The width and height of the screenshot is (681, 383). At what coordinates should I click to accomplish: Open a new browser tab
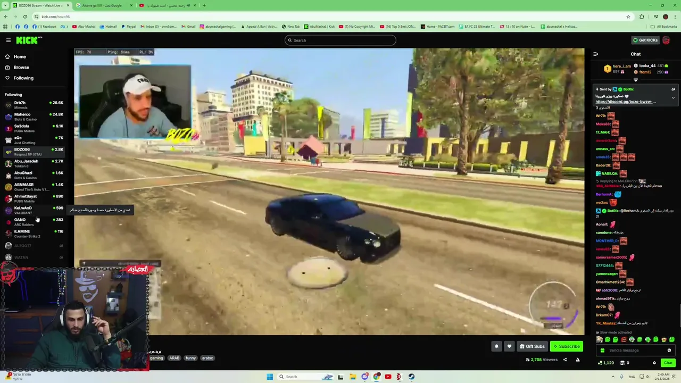tap(204, 5)
